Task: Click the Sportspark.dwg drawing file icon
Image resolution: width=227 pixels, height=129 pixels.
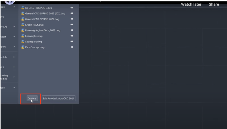Action: [23, 42]
